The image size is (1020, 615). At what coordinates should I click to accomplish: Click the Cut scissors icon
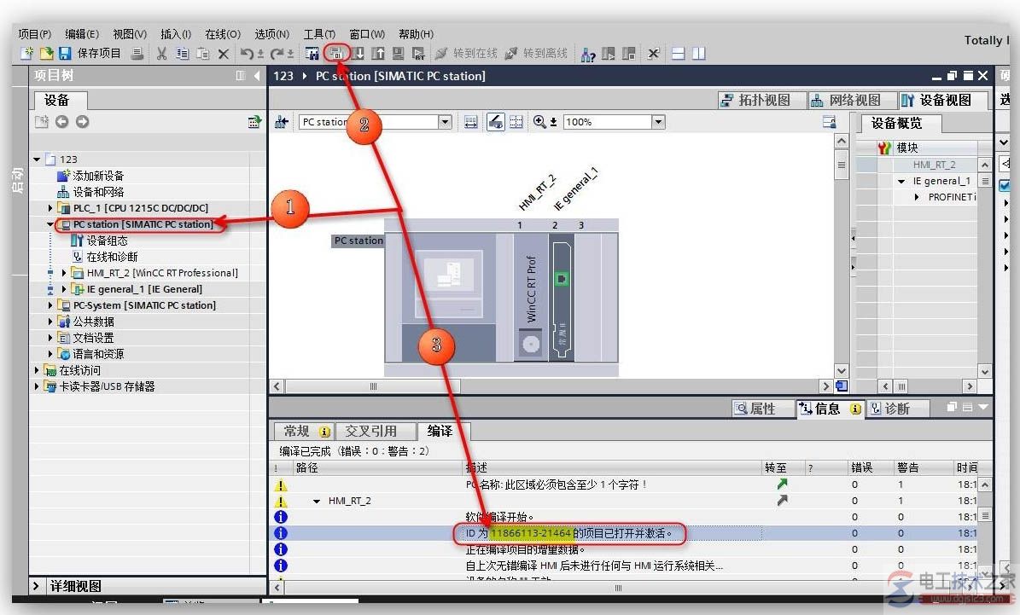click(161, 54)
